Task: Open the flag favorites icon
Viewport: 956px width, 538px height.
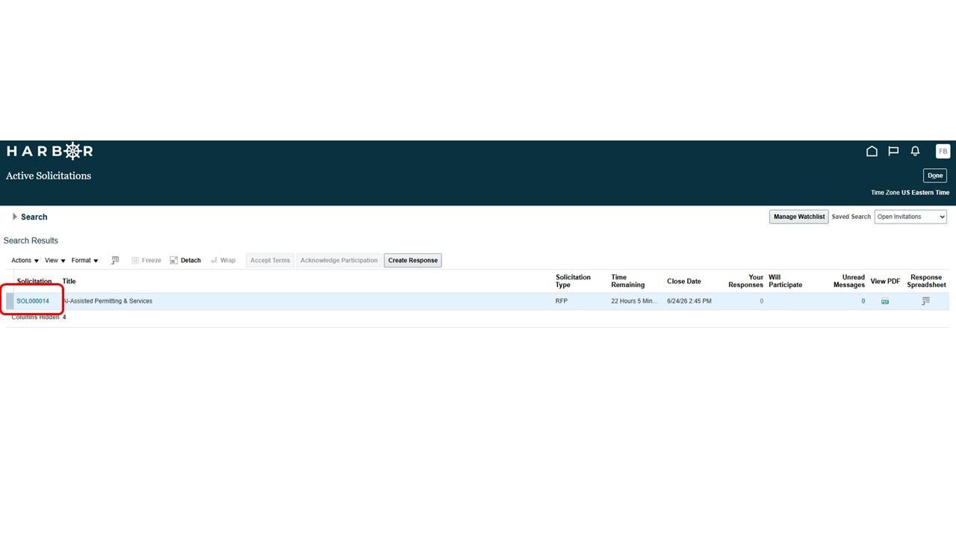Action: point(893,151)
